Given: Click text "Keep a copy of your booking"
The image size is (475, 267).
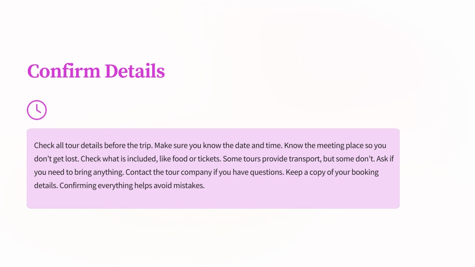Looking at the screenshot, I should pyautogui.click(x=332, y=172).
